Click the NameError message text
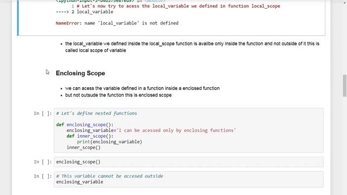Image resolution: width=347 pixels, height=195 pixels. point(117,23)
